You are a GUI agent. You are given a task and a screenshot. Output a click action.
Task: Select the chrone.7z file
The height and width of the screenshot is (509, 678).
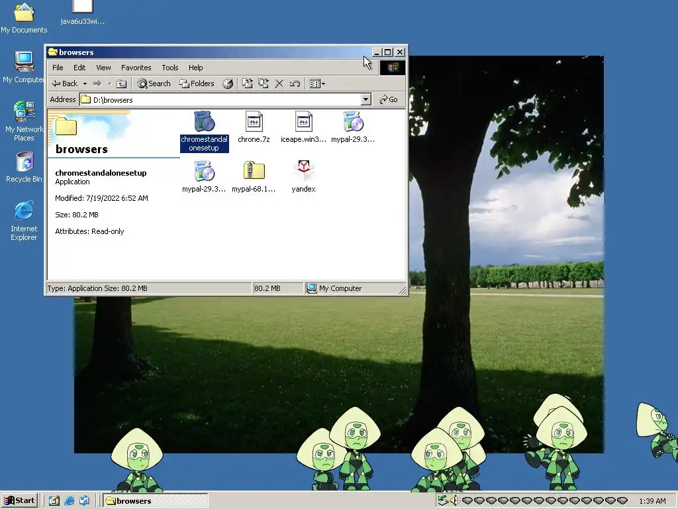254,127
